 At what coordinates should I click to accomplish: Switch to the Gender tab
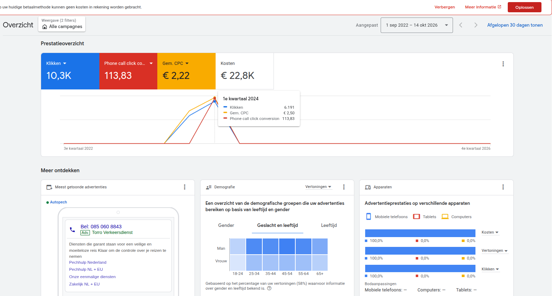tap(226, 226)
